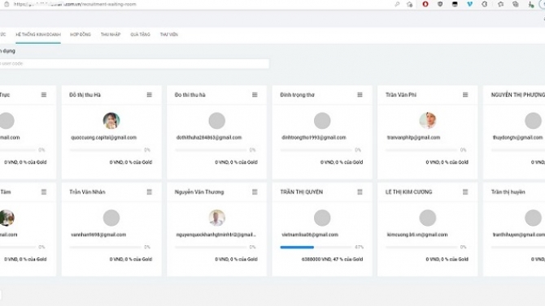Screen dimensions: 545x306
Task: Click Trần Văn Nhân gray avatar
Action: (x=111, y=218)
